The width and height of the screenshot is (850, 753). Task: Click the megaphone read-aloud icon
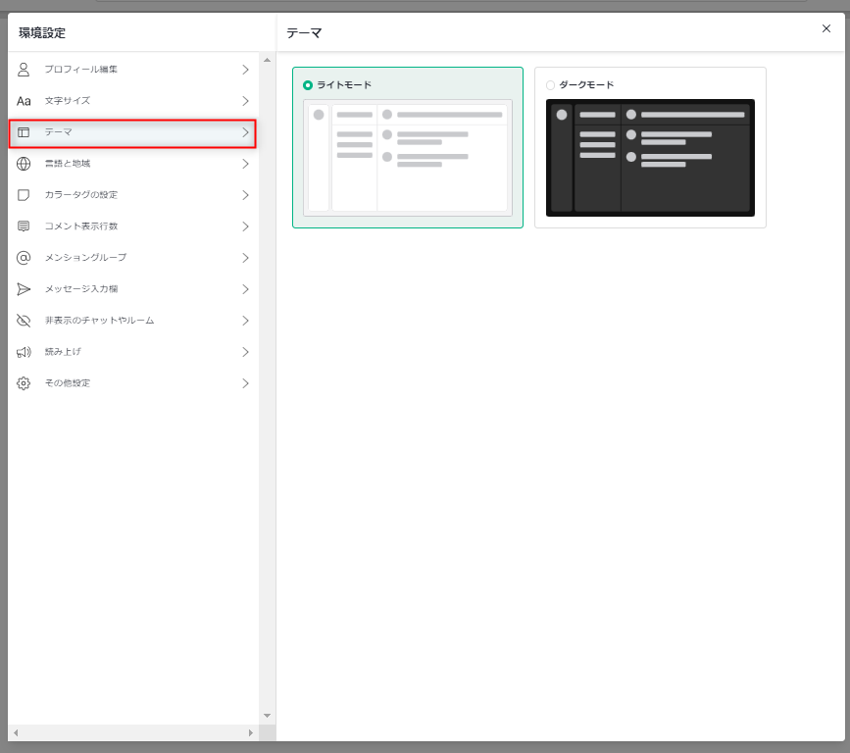click(24, 352)
